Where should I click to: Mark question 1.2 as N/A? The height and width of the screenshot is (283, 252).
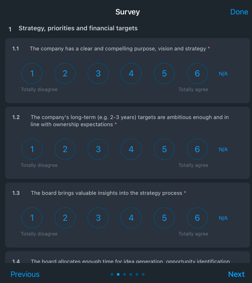click(x=223, y=149)
